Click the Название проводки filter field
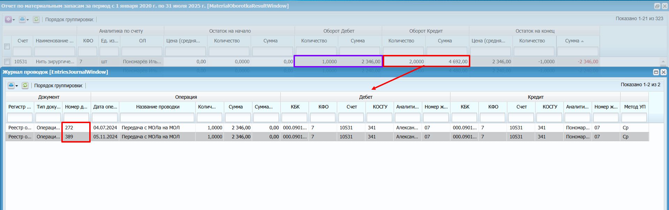 coord(157,118)
